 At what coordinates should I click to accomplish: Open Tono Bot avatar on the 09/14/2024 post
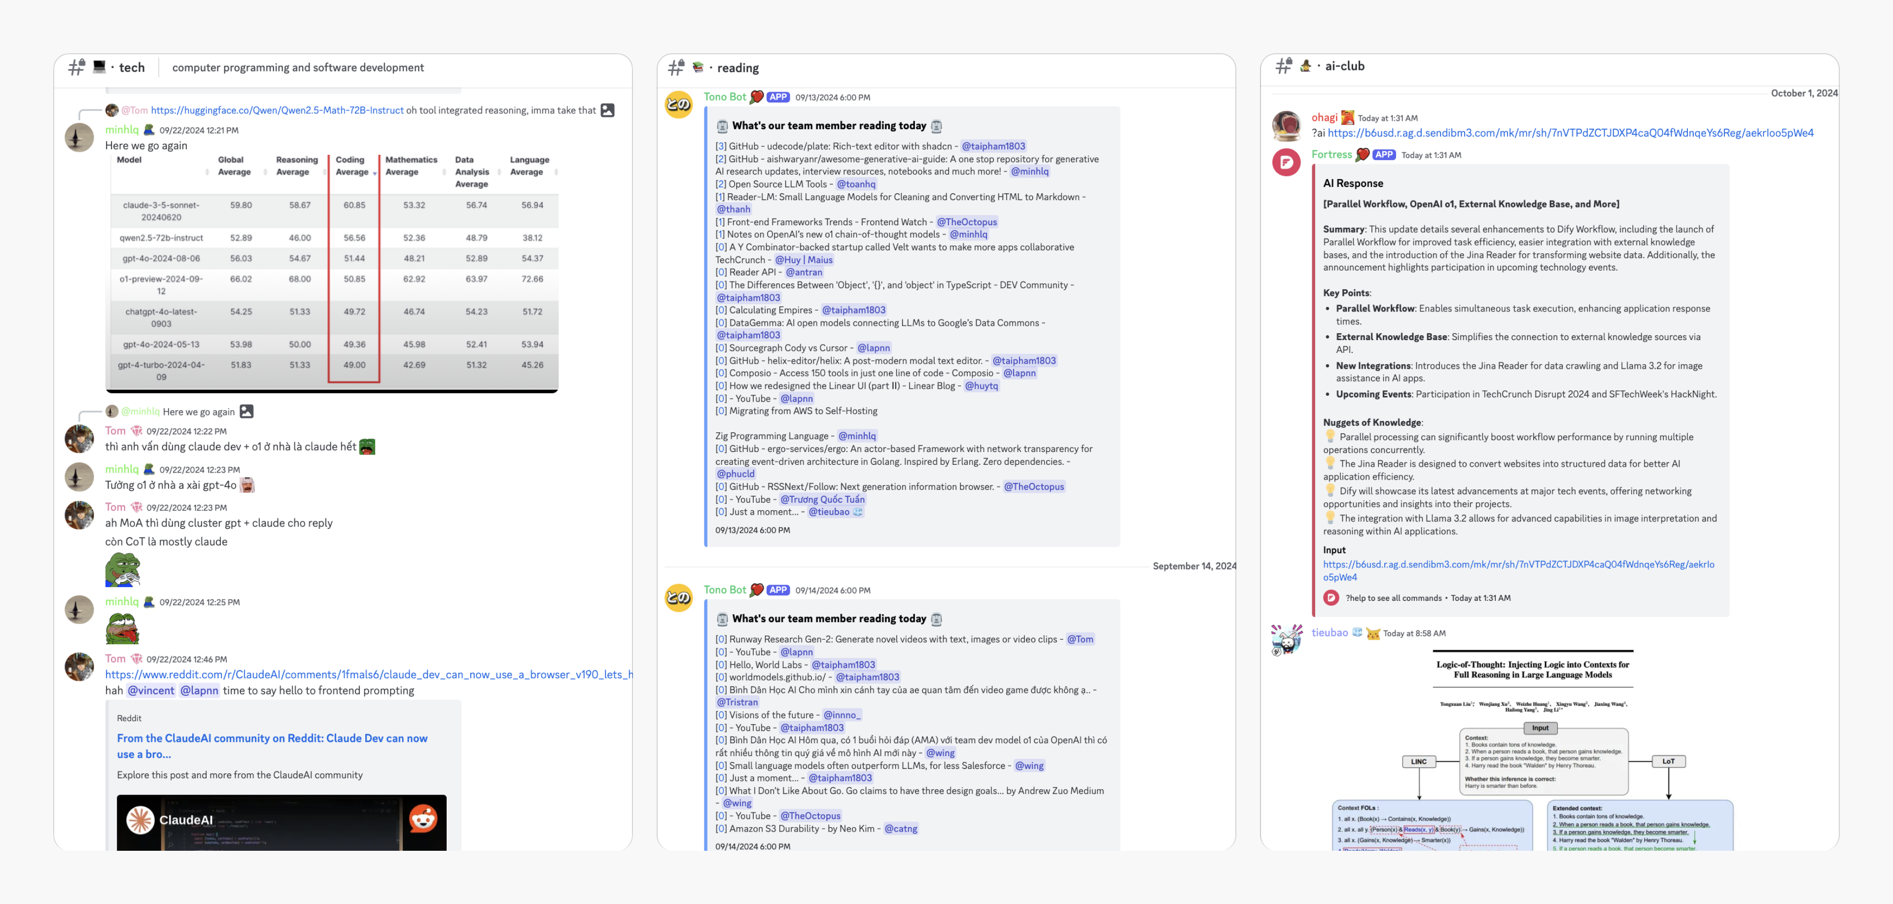[678, 597]
